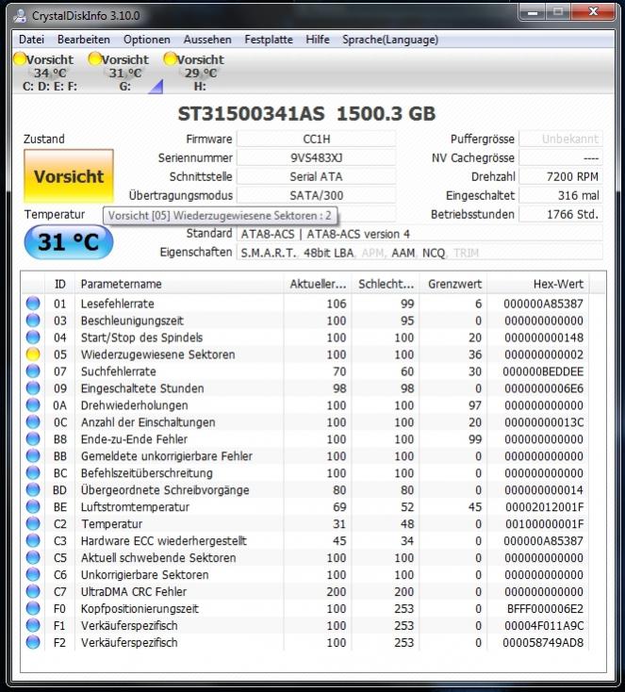The height and width of the screenshot is (692, 625).
Task: Select hex value BFFF000006E2 in Kopfpositionierungszeit row
Action: [x=545, y=609]
